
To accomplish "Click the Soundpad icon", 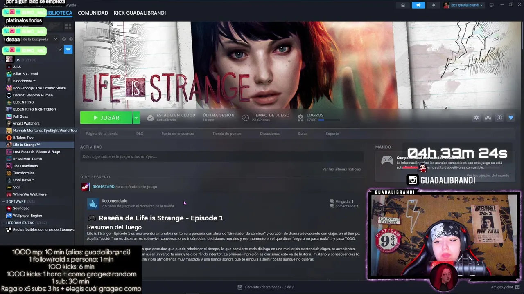I will (9, 208).
